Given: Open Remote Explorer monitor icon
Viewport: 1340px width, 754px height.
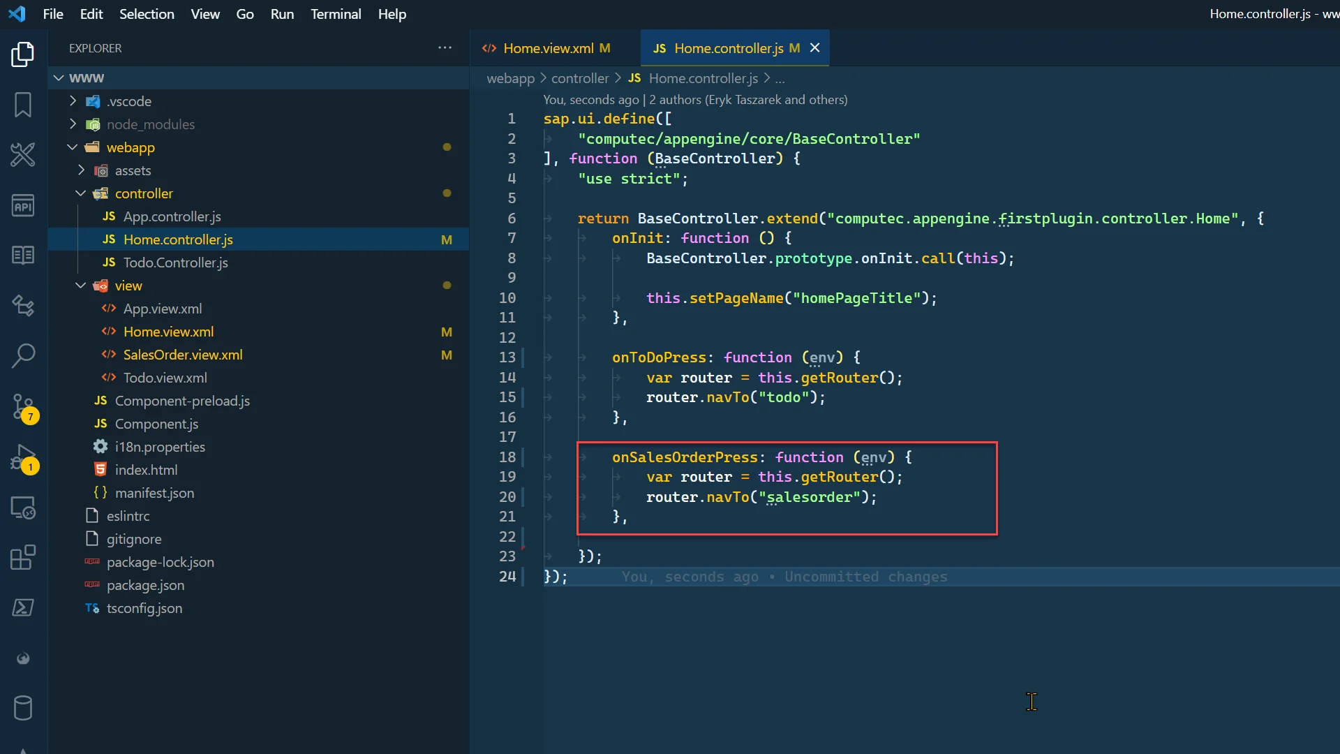Looking at the screenshot, I should (x=23, y=508).
